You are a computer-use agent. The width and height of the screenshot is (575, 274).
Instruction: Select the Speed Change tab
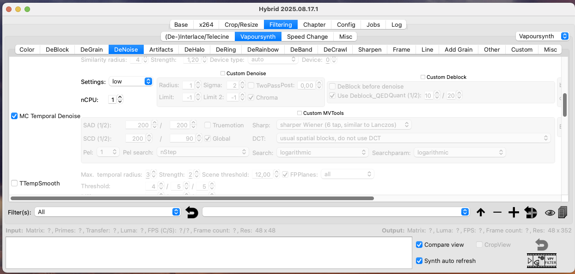(x=307, y=36)
